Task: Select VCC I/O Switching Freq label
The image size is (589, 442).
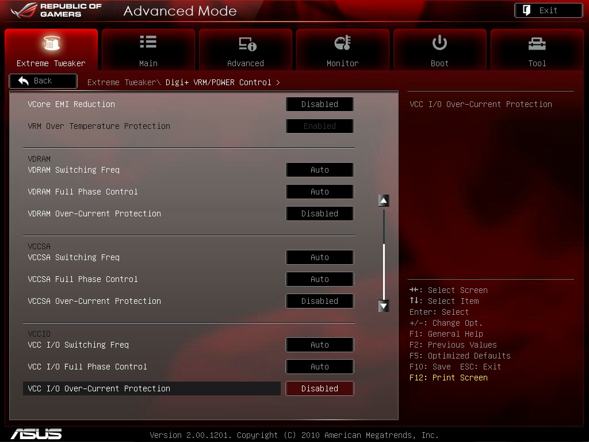Action: point(78,345)
